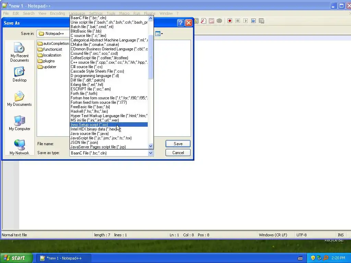Image resolution: width=351 pixels, height=263 pixels.
Task: Open My Documents in the places bar
Action: point(20,99)
